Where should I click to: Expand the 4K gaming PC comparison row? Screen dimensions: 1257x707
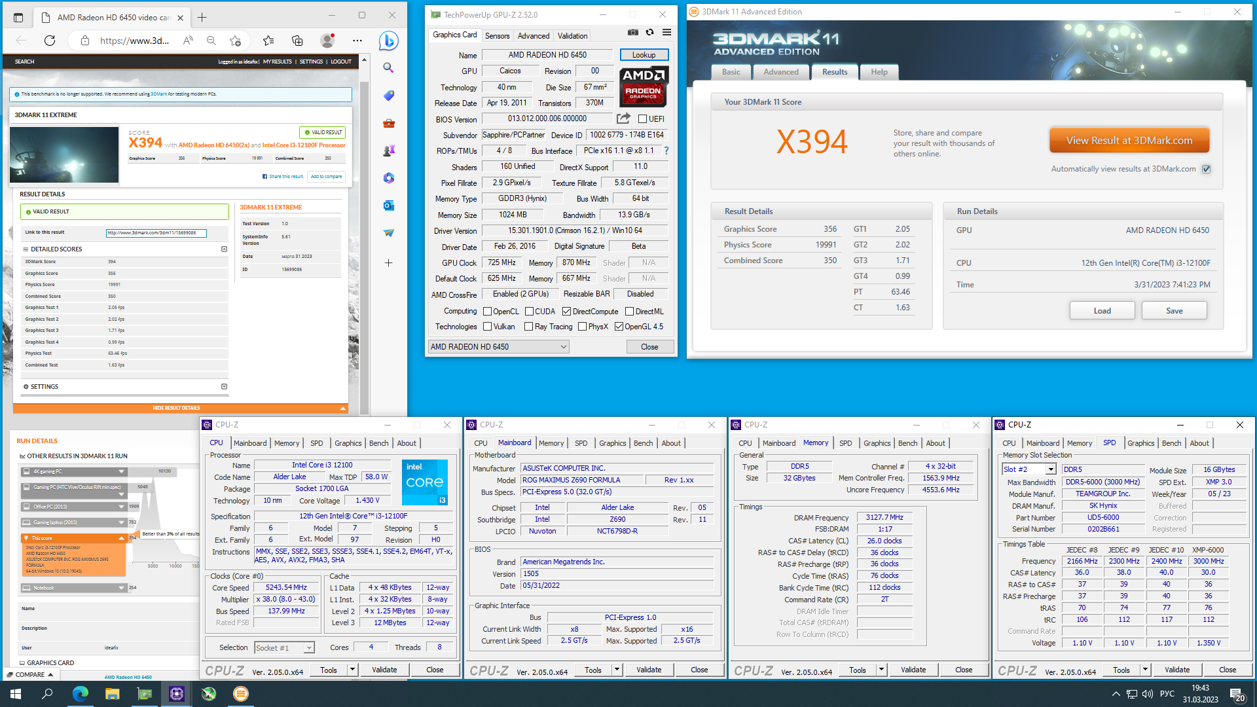pyautogui.click(x=121, y=471)
